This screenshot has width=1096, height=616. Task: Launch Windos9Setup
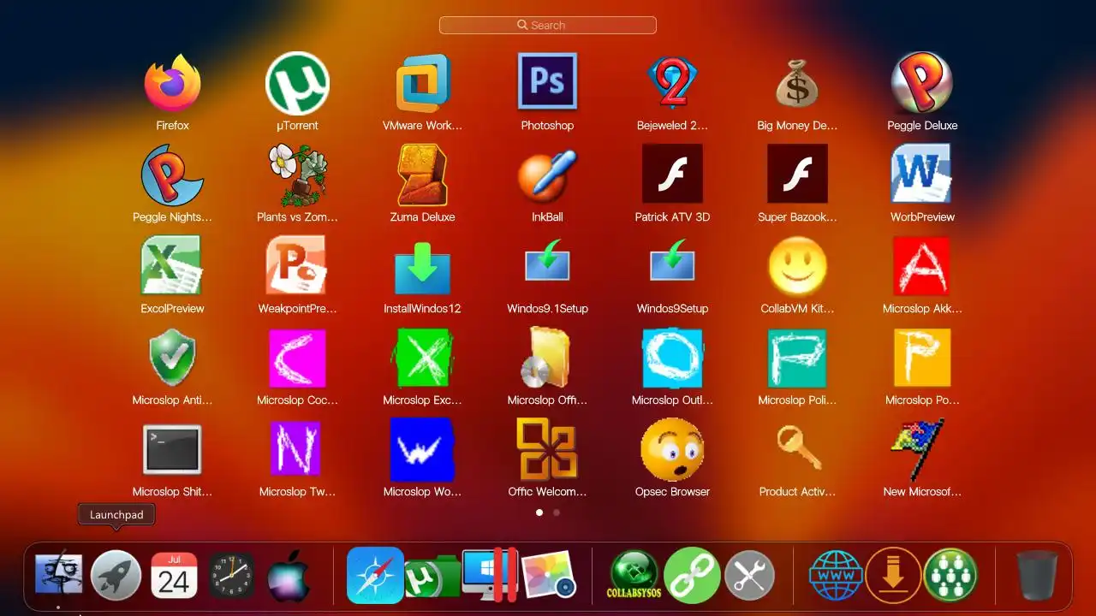tap(672, 261)
